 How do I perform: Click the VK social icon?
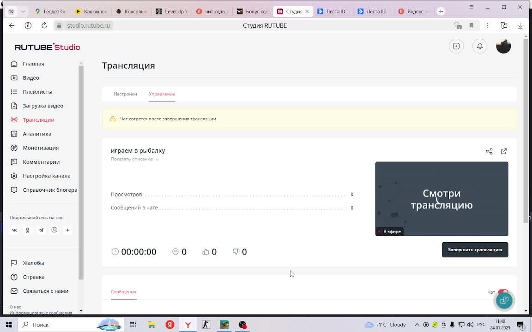14,231
